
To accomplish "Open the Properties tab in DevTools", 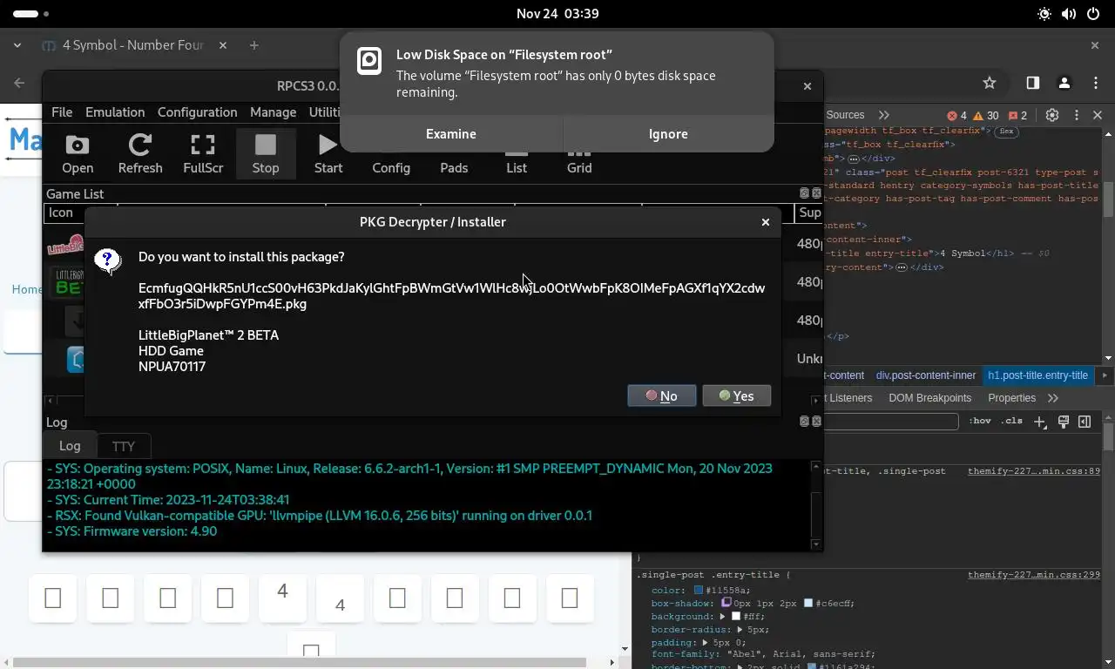I will [x=1011, y=398].
